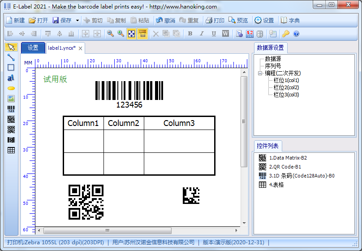Click the align vertical centers icon
Screen dimensions: 362x251
pos(60,34)
